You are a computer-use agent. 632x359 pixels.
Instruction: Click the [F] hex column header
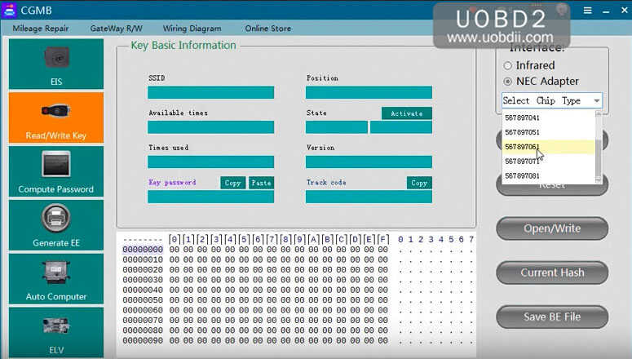(383, 240)
